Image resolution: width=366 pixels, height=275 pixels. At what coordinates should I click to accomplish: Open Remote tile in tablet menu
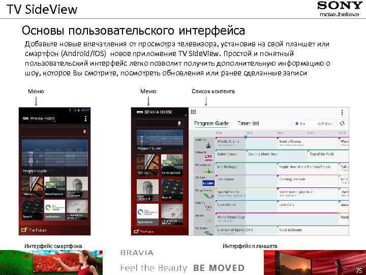(172, 190)
